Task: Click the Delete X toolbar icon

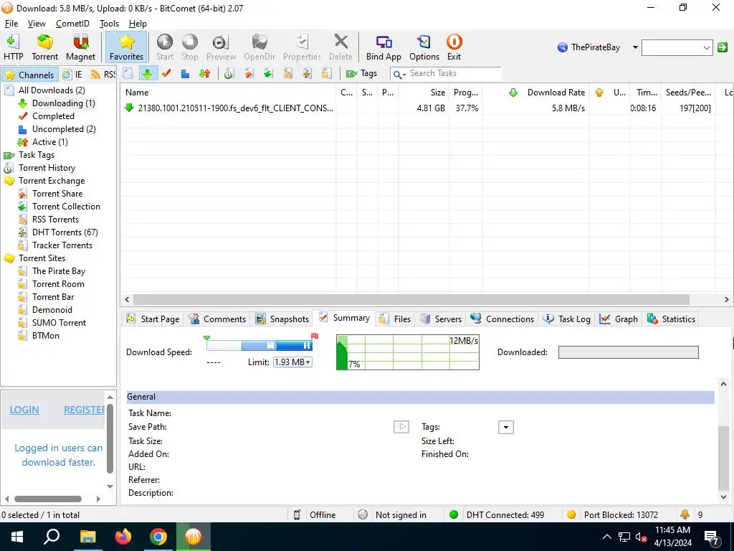Action: pos(340,47)
